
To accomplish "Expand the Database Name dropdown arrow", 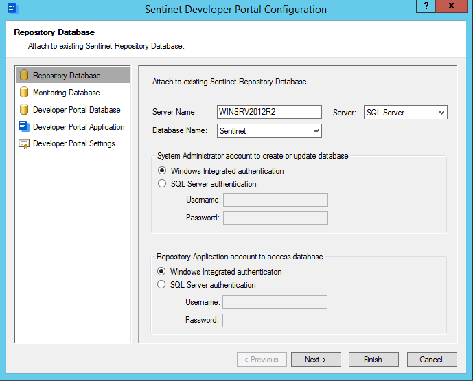I will (316, 131).
